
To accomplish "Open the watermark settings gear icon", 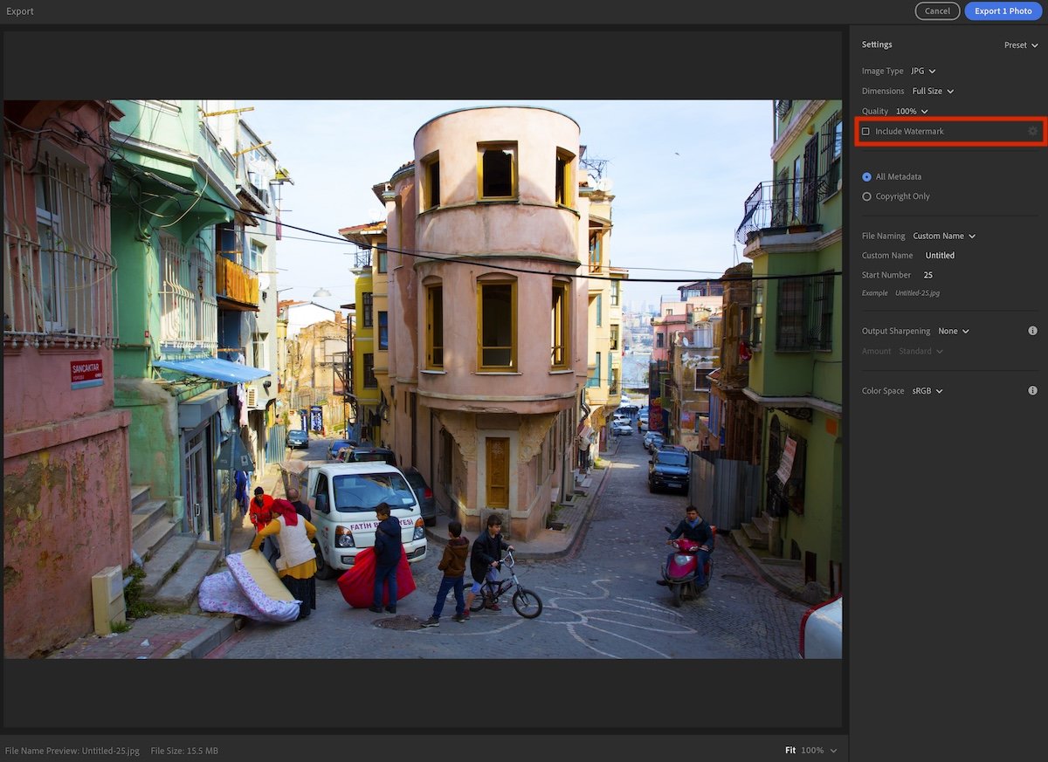I will point(1032,131).
